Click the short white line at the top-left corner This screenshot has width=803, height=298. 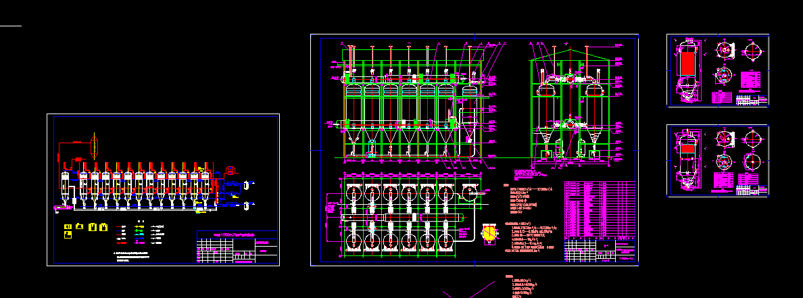(x=11, y=26)
